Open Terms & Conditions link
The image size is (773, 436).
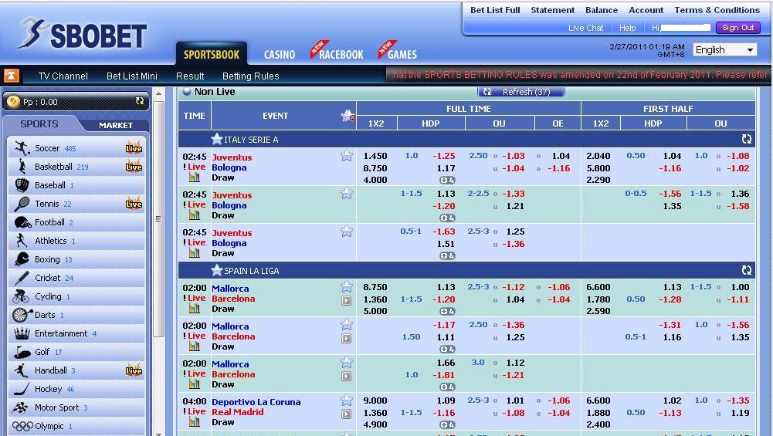[717, 10]
